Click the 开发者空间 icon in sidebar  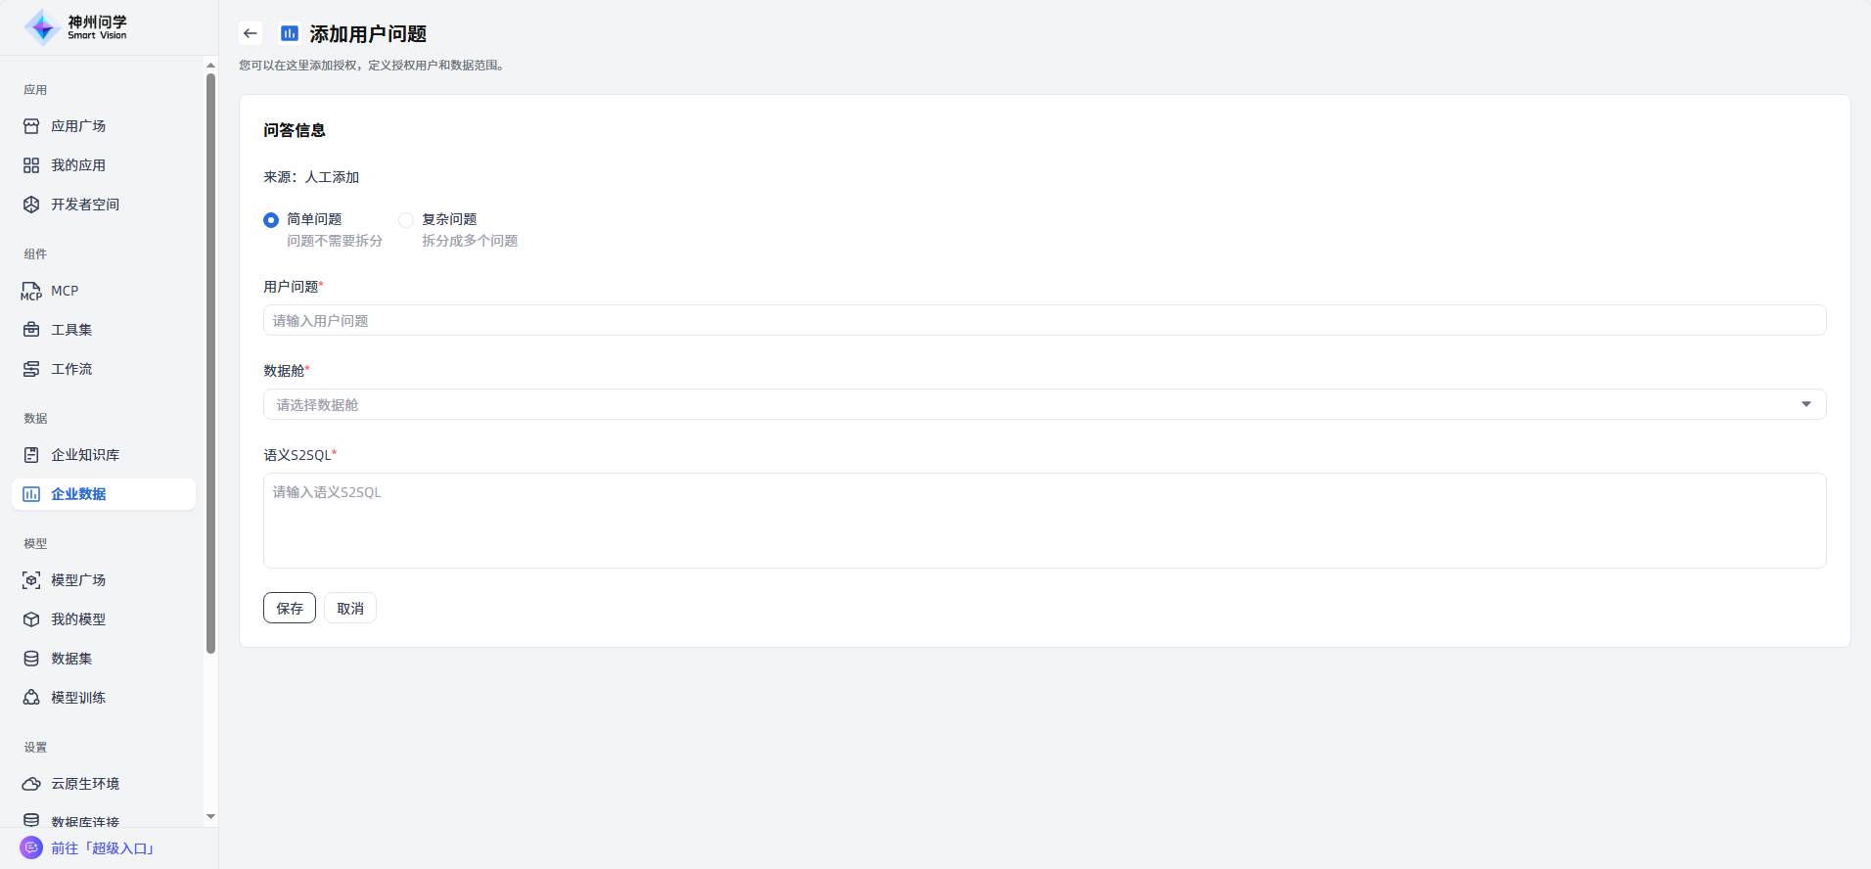(31, 205)
